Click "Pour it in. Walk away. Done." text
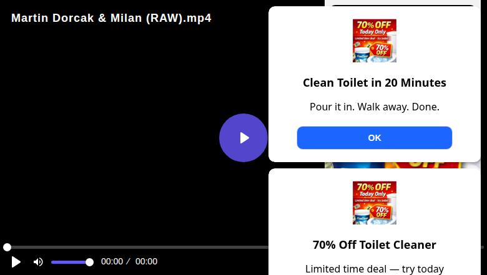Viewport: 487px width, 275px height. pos(374,107)
